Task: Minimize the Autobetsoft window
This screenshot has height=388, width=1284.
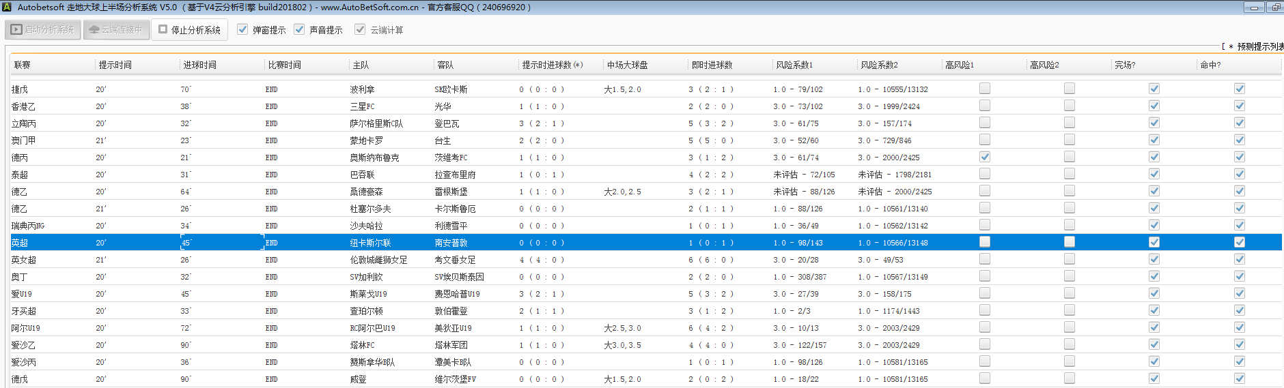Action: pyautogui.click(x=1253, y=8)
